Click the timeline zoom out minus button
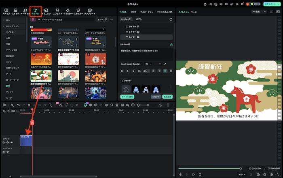The height and width of the screenshot is (178, 283). (138, 105)
